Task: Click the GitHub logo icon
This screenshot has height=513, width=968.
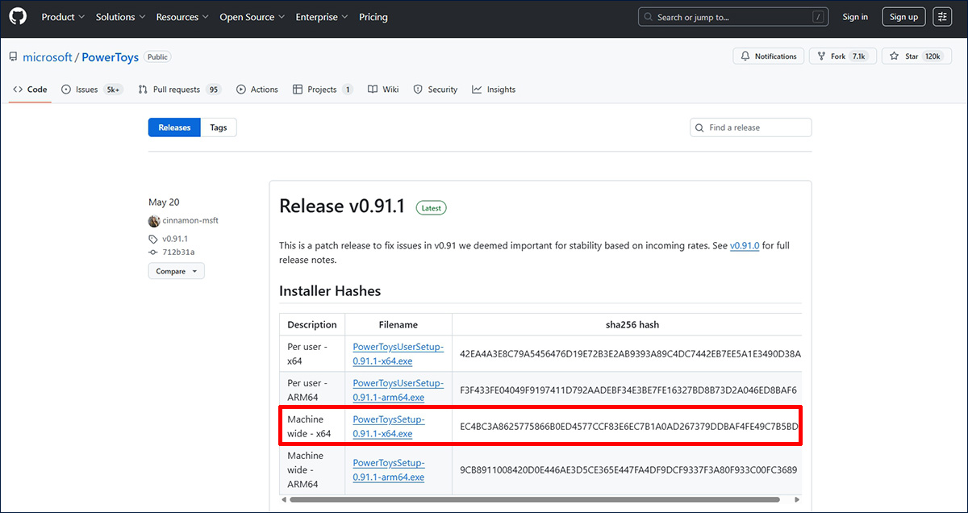Action: 18,16
